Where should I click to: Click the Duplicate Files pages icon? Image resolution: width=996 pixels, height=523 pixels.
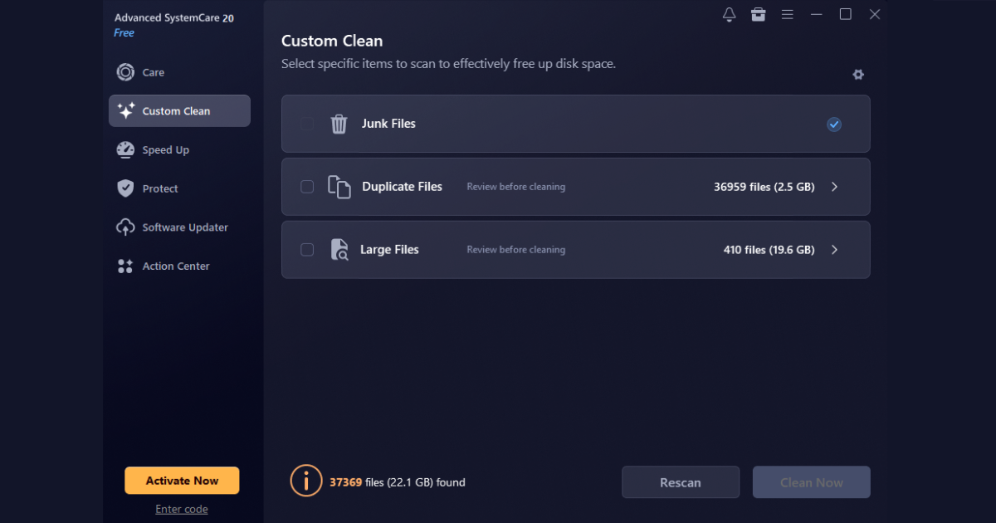[339, 187]
